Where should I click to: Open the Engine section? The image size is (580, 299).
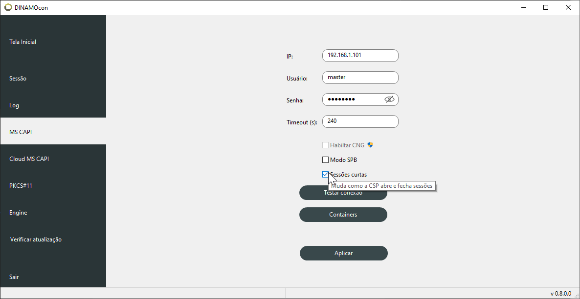(x=53, y=213)
